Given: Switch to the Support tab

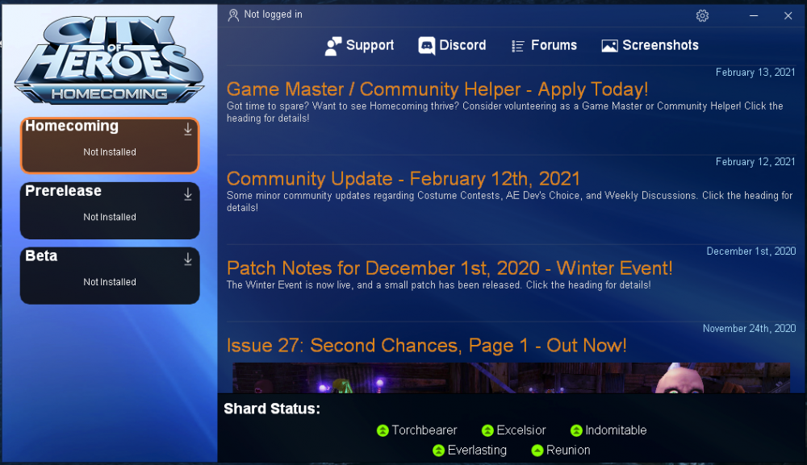Looking at the screenshot, I should click(359, 45).
